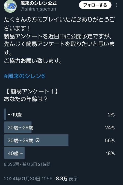
Task: Open the 2024年01月30日 11:56 timestamp link
Action: tap(28, 178)
